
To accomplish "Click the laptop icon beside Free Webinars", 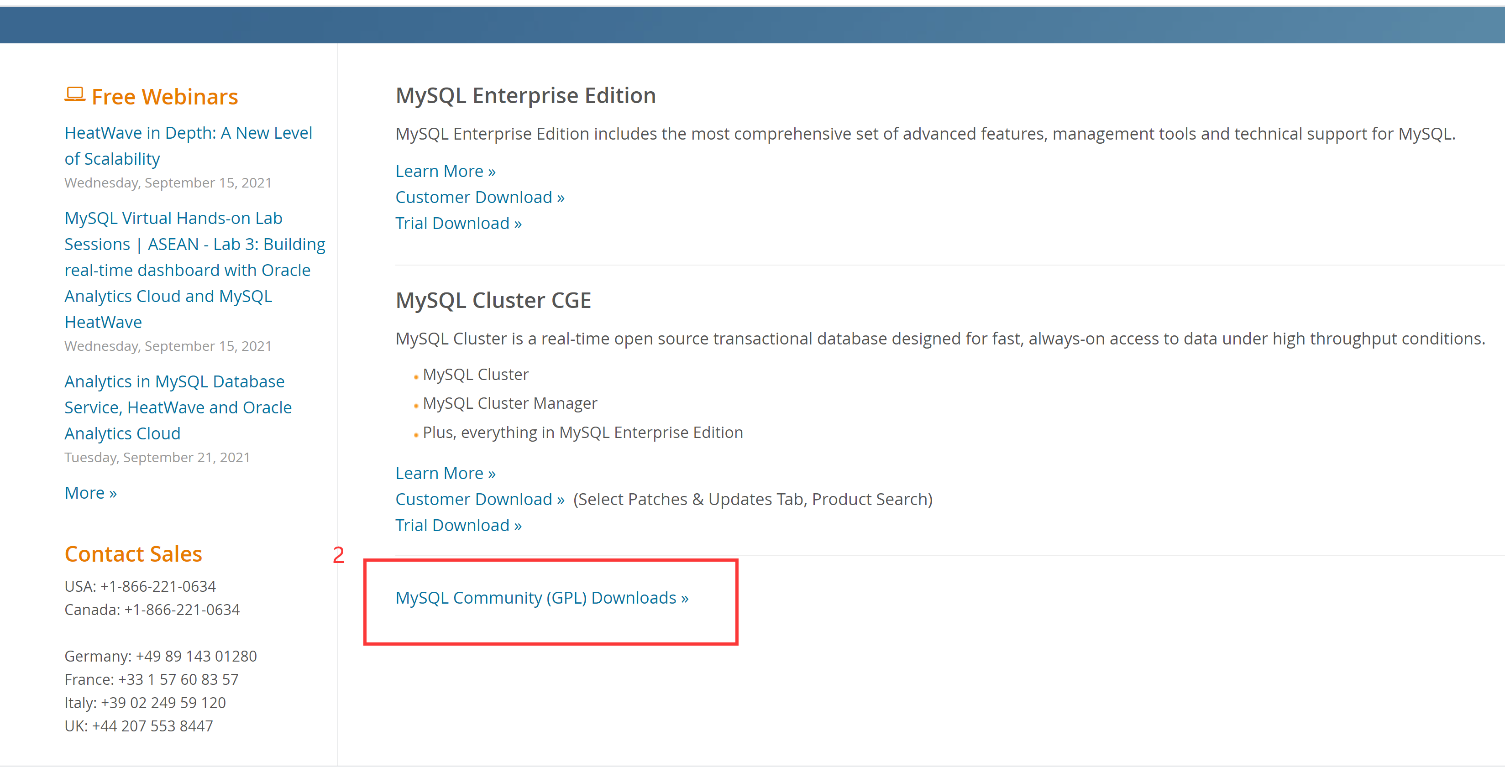I will 75,94.
